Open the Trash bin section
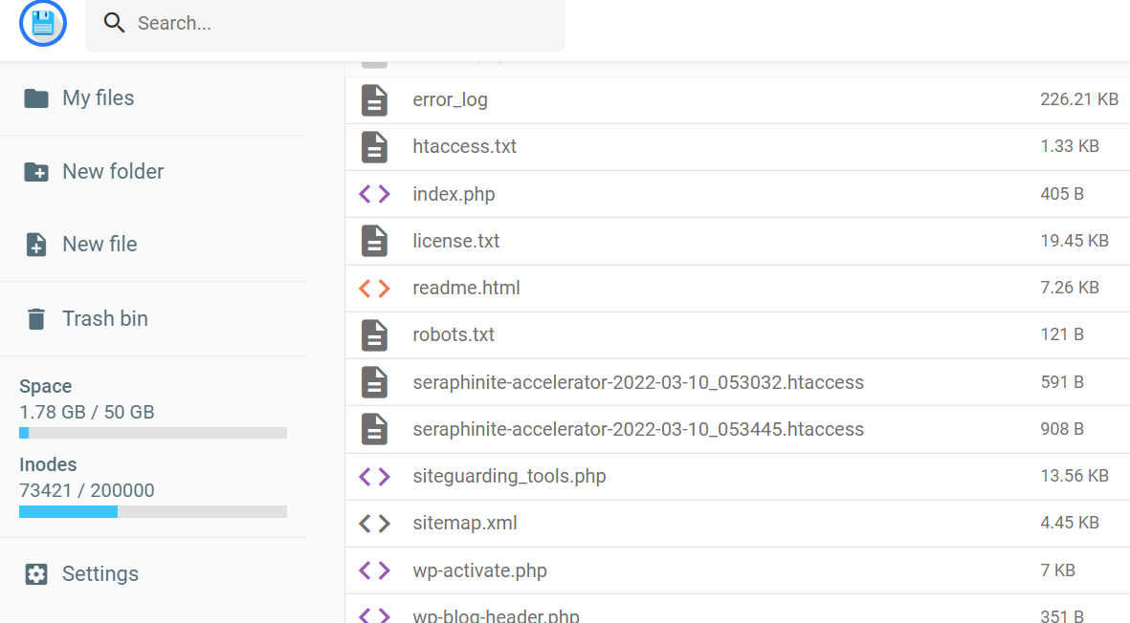 point(105,319)
